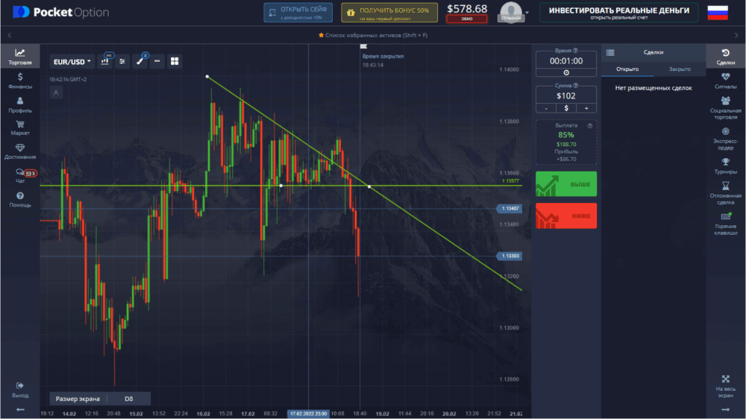Screen dimensions: 746x419
Task: Open the multi-chart grid layout icon
Action: [175, 62]
